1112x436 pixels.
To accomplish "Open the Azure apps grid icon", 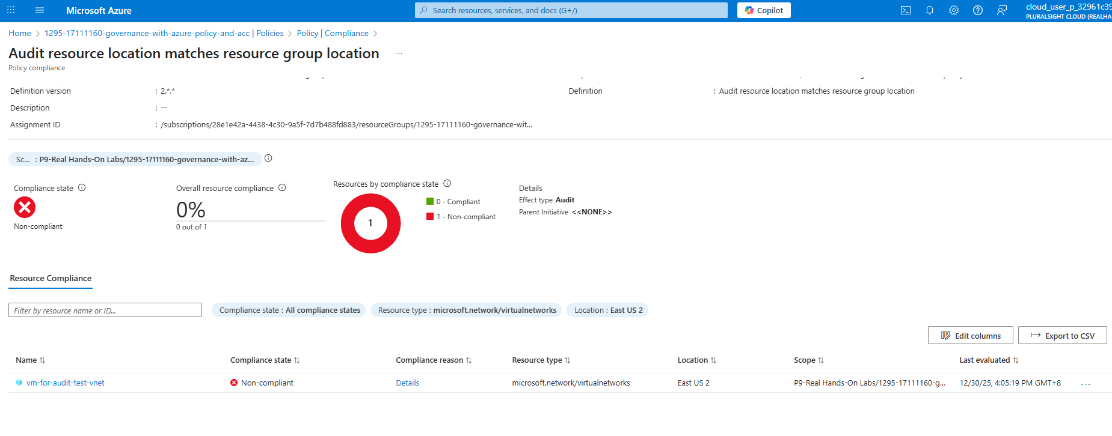I will tap(11, 10).
